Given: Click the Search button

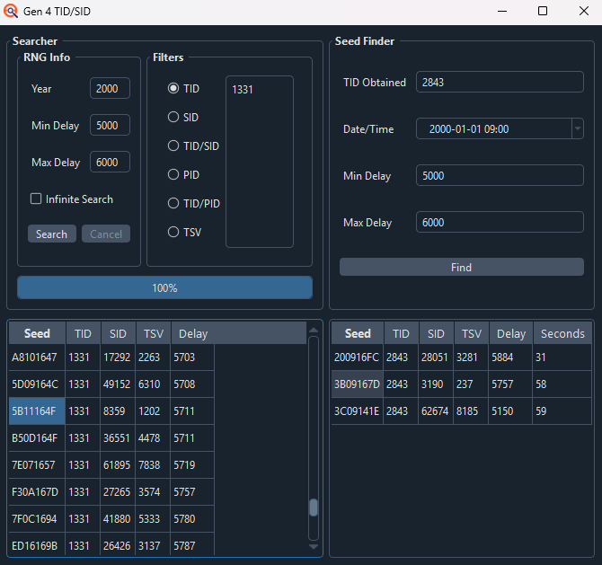Looking at the screenshot, I should coord(52,234).
